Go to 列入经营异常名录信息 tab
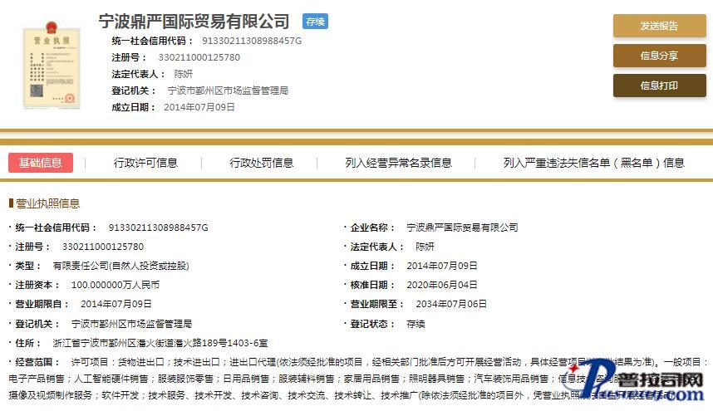 click(398, 163)
